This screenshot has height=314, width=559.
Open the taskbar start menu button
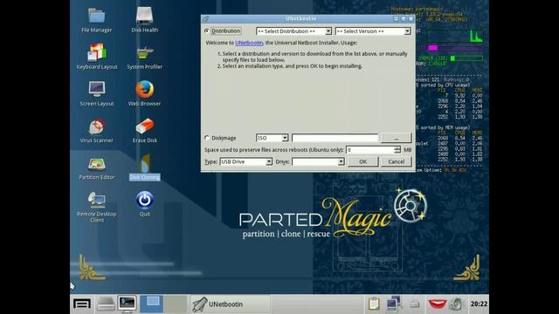coord(81,304)
